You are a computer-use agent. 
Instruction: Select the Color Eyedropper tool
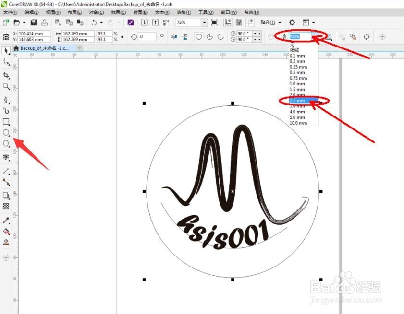[x=6, y=220]
